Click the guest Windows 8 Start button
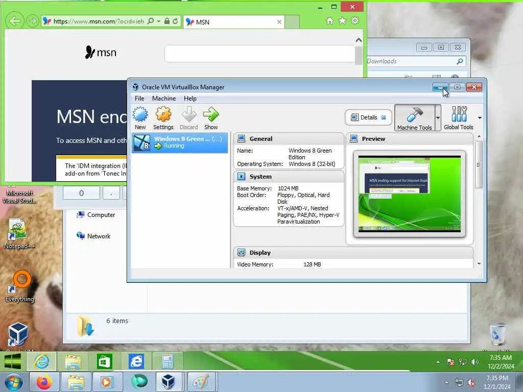Image resolution: width=523 pixels, height=392 pixels. (x=12, y=361)
